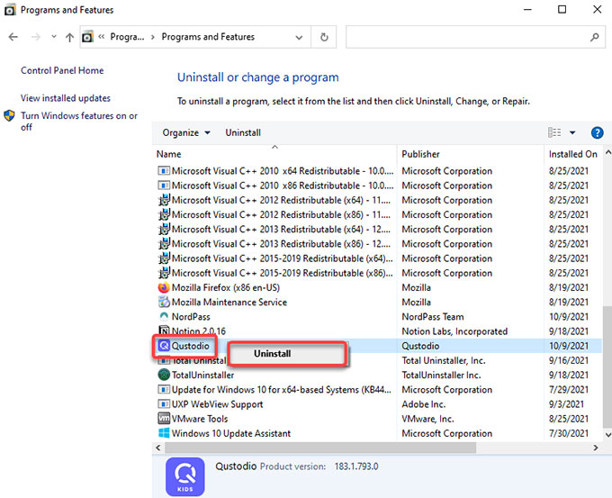Open Control Panel Home link

62,70
